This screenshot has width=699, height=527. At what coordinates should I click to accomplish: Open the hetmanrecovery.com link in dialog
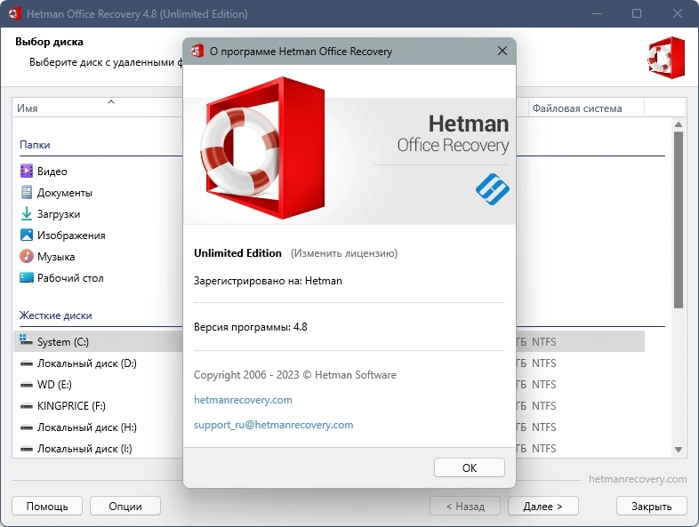tap(243, 400)
